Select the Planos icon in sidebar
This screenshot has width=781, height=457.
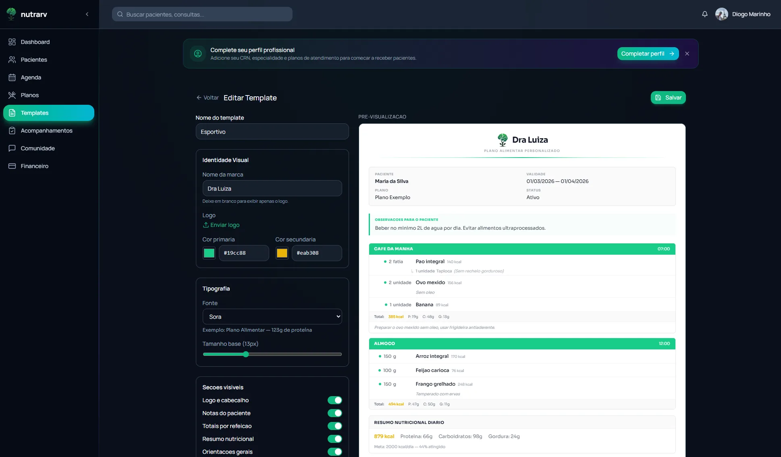(12, 95)
